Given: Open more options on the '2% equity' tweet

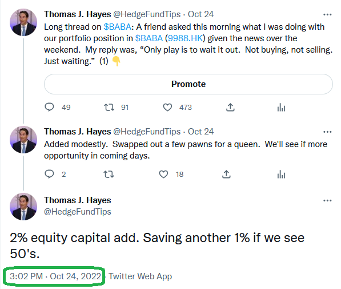Looking at the screenshot, I should pyautogui.click(x=327, y=200).
